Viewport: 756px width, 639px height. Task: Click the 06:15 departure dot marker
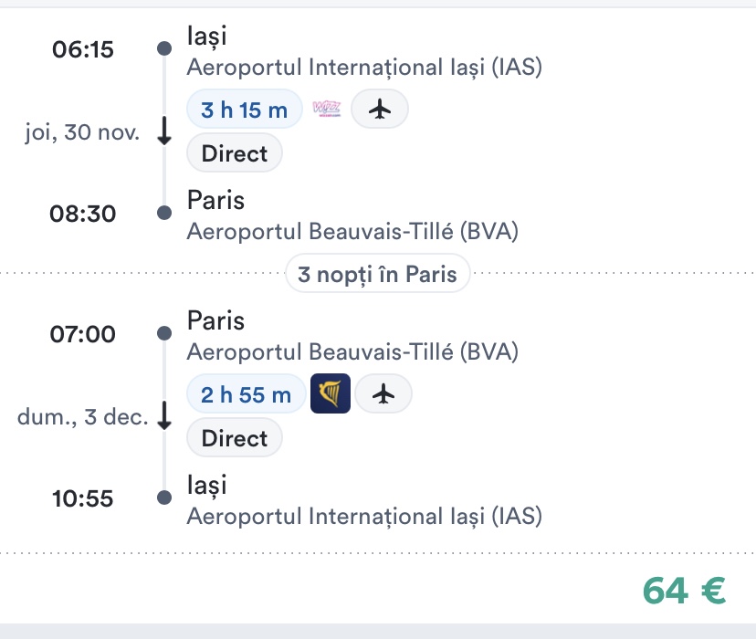(x=164, y=48)
